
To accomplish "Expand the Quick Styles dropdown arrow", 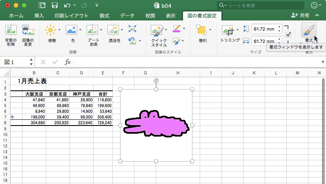I will click(x=166, y=30).
